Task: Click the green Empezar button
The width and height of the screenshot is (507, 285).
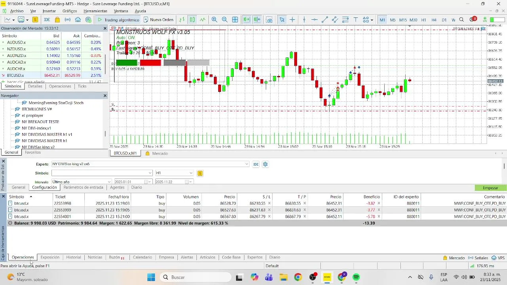Action: (491, 188)
